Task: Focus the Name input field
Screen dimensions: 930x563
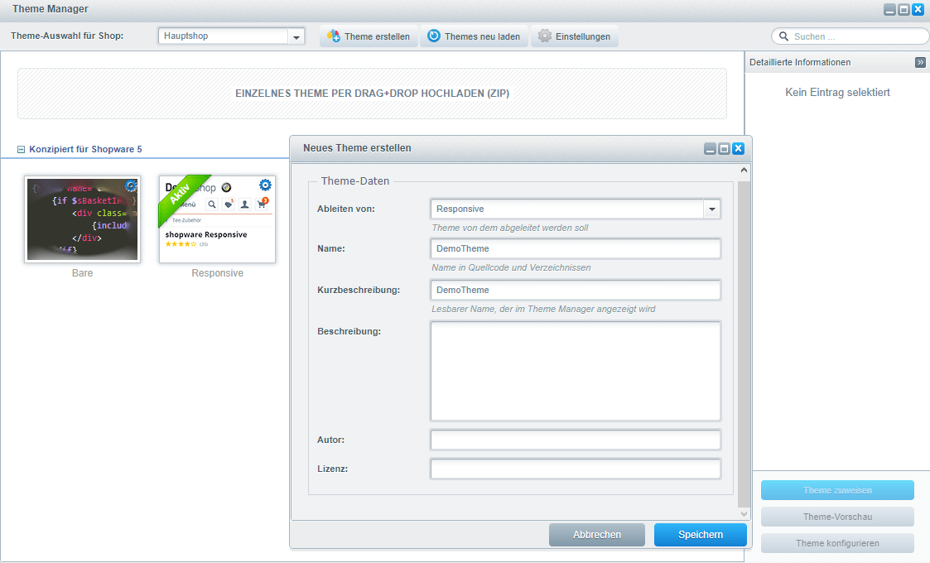Action: click(x=576, y=248)
